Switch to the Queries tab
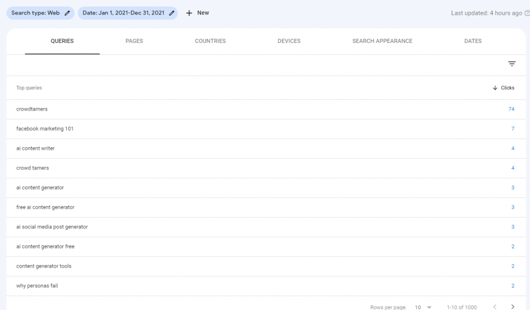 coord(62,41)
